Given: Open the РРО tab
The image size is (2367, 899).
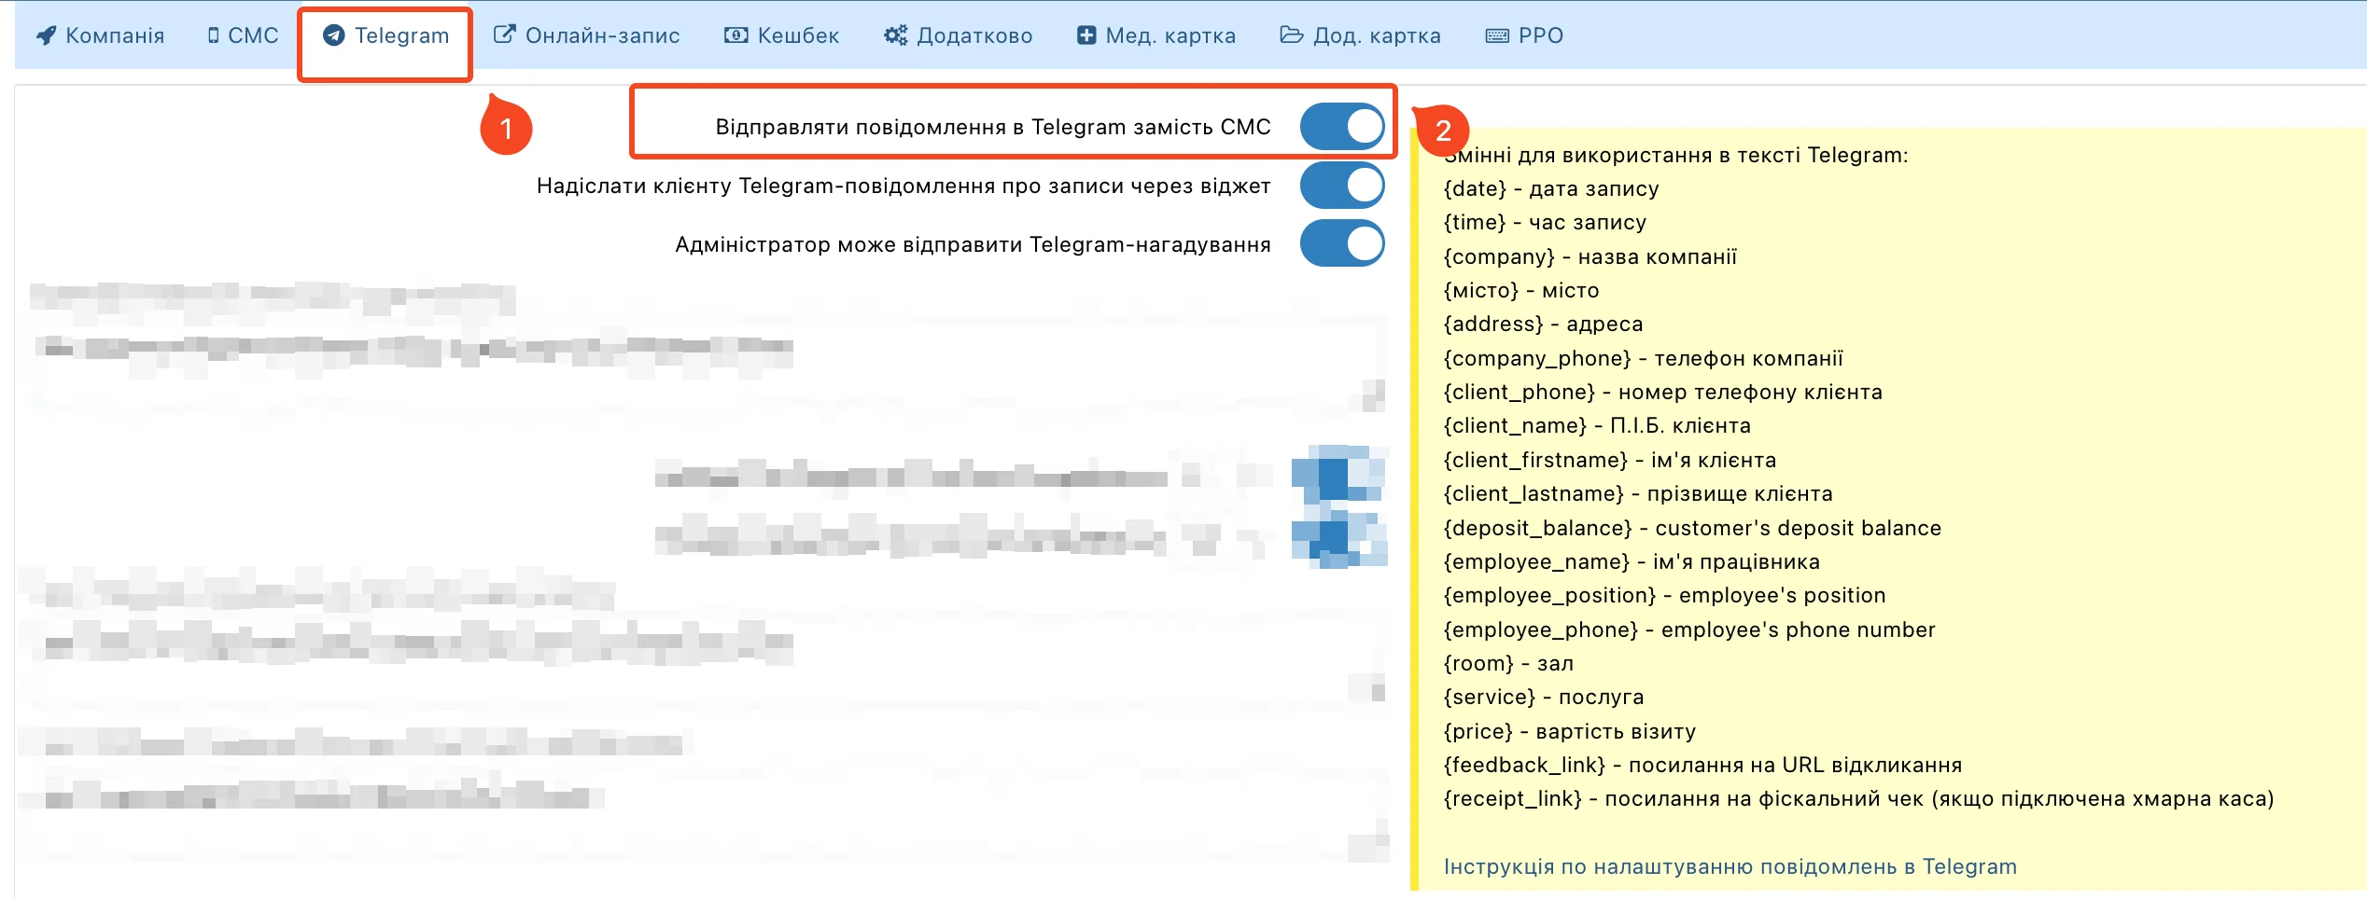Looking at the screenshot, I should [1524, 35].
